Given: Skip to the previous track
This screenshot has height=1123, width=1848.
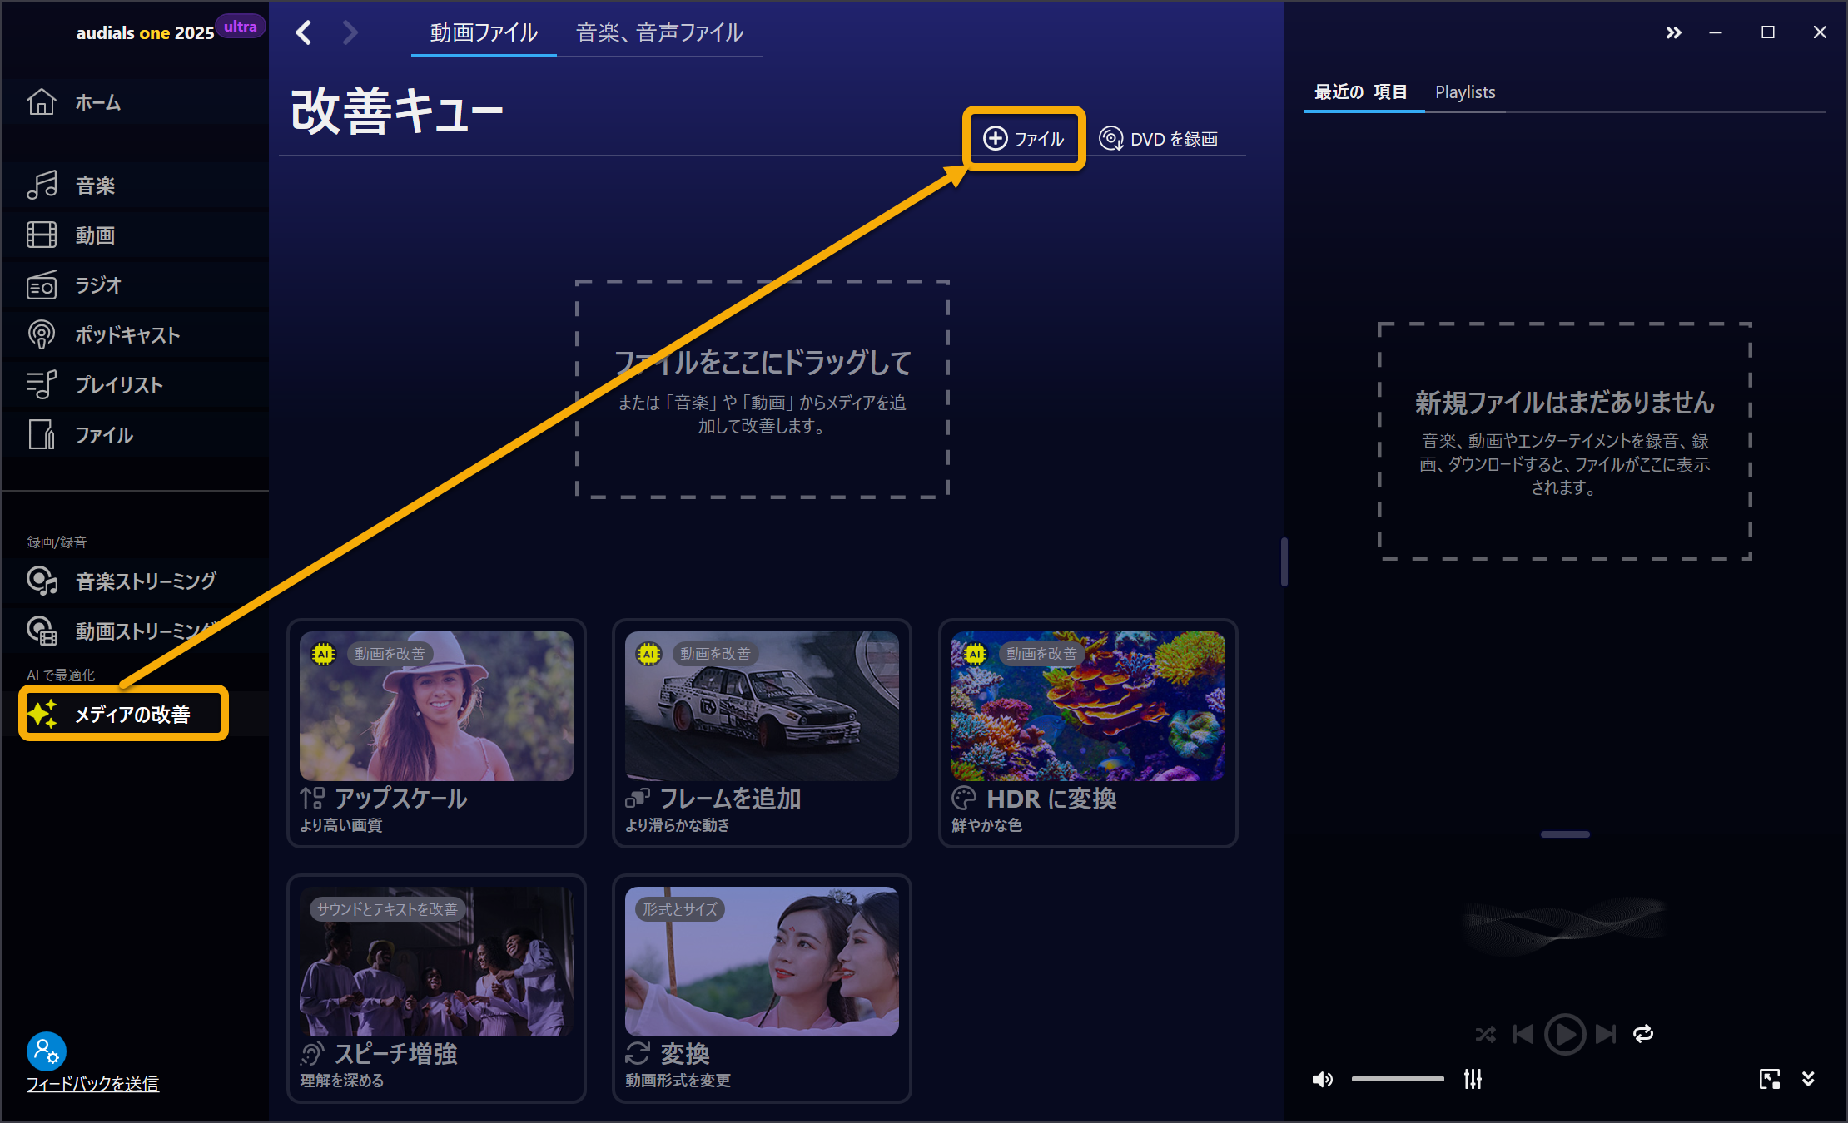Looking at the screenshot, I should (1523, 1034).
